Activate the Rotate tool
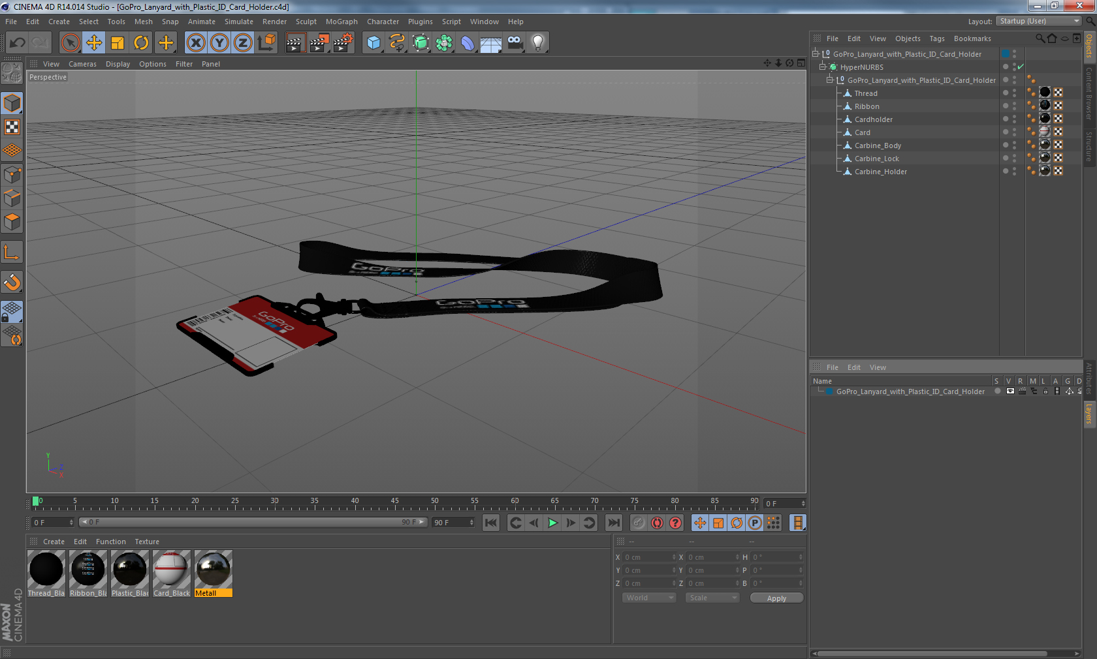 [141, 43]
